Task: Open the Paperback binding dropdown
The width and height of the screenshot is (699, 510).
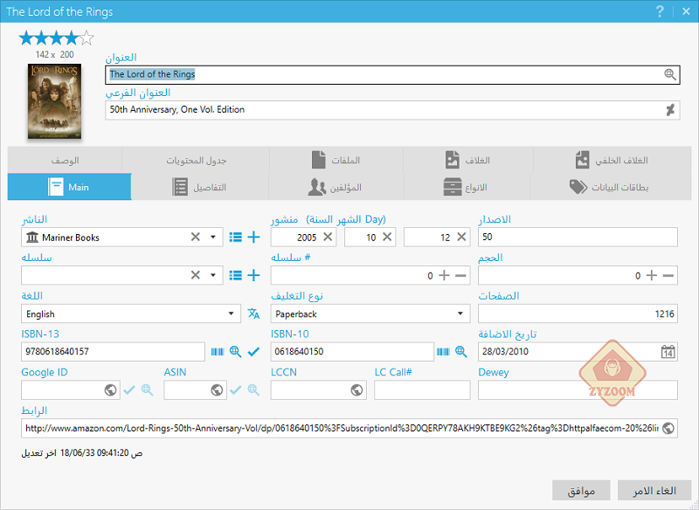Action: point(460,314)
